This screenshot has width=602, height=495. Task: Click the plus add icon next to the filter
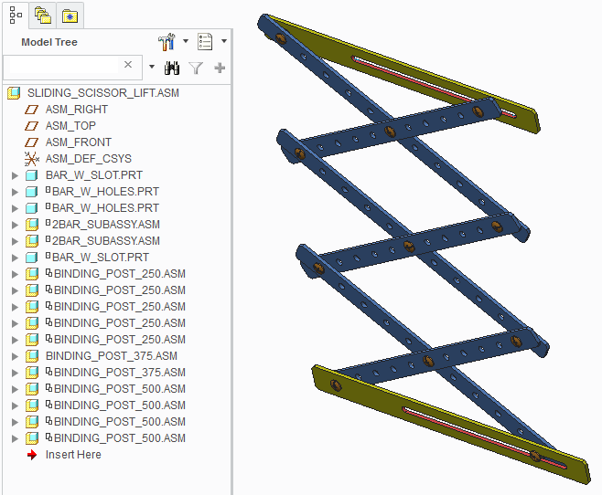(x=220, y=68)
